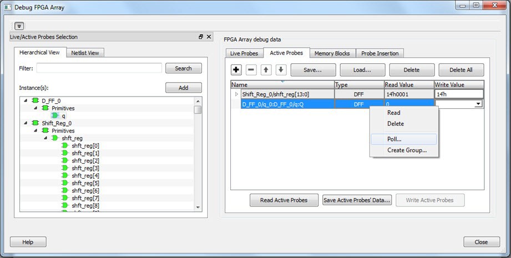Click the Save Active Probes' Data button
Viewport: 511px width, 258px height.
357,200
